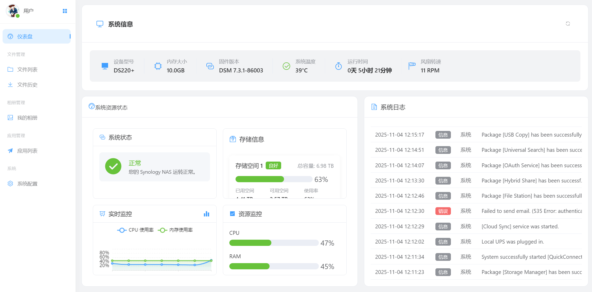This screenshot has width=592, height=292.
Task: Click the storage space 63% progress bar
Action: [274, 179]
